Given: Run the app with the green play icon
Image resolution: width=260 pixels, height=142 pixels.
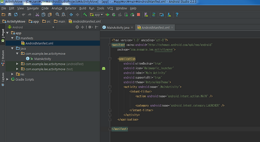Looking at the screenshot, I should (x=108, y=15).
